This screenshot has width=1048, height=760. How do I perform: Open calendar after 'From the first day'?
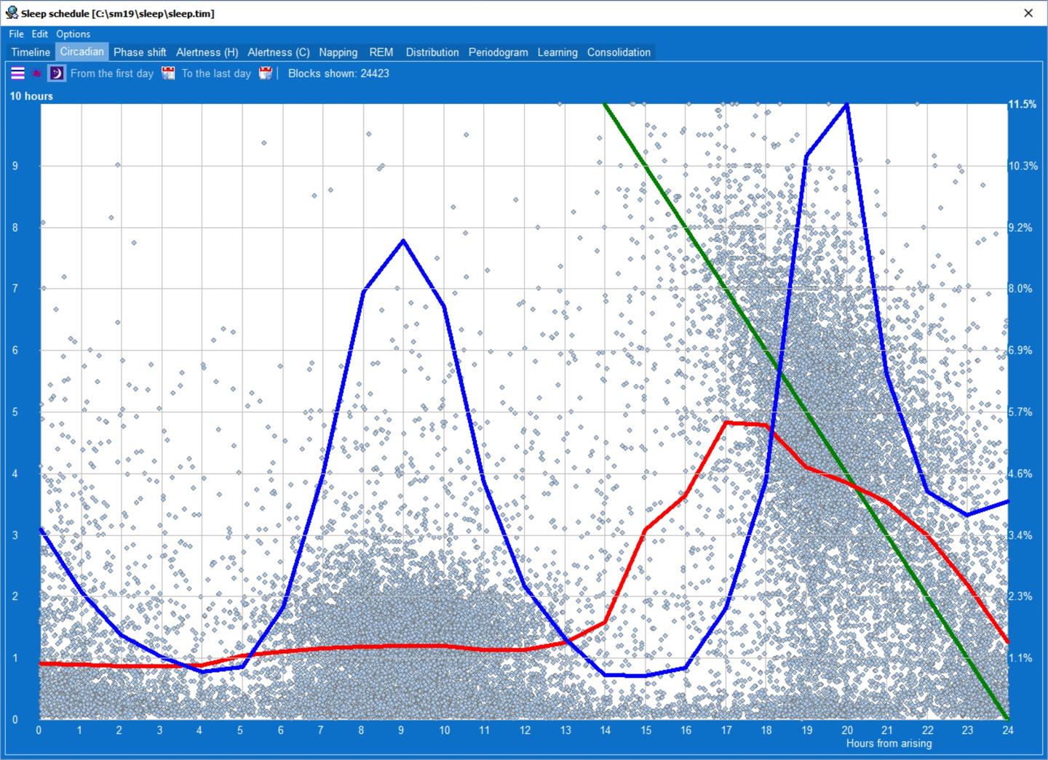(168, 73)
